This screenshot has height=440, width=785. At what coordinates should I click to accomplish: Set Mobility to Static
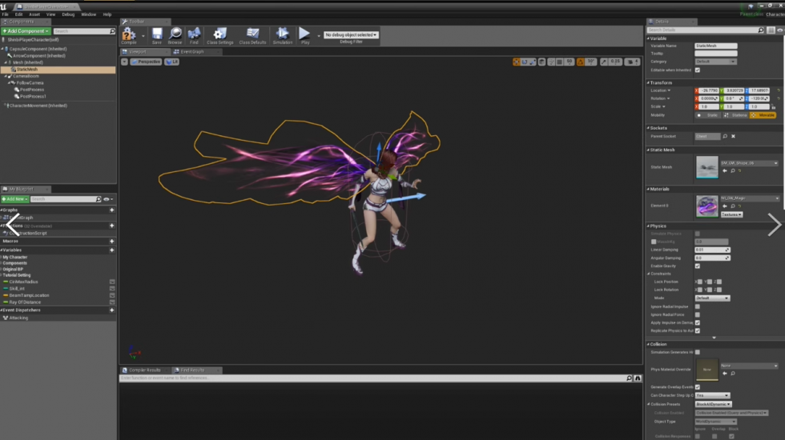coord(708,115)
